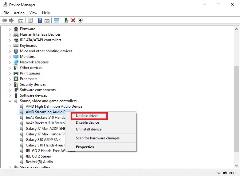Select Realtek(R) Audio device
This screenshot has width=240, height=176.
pos(39,162)
